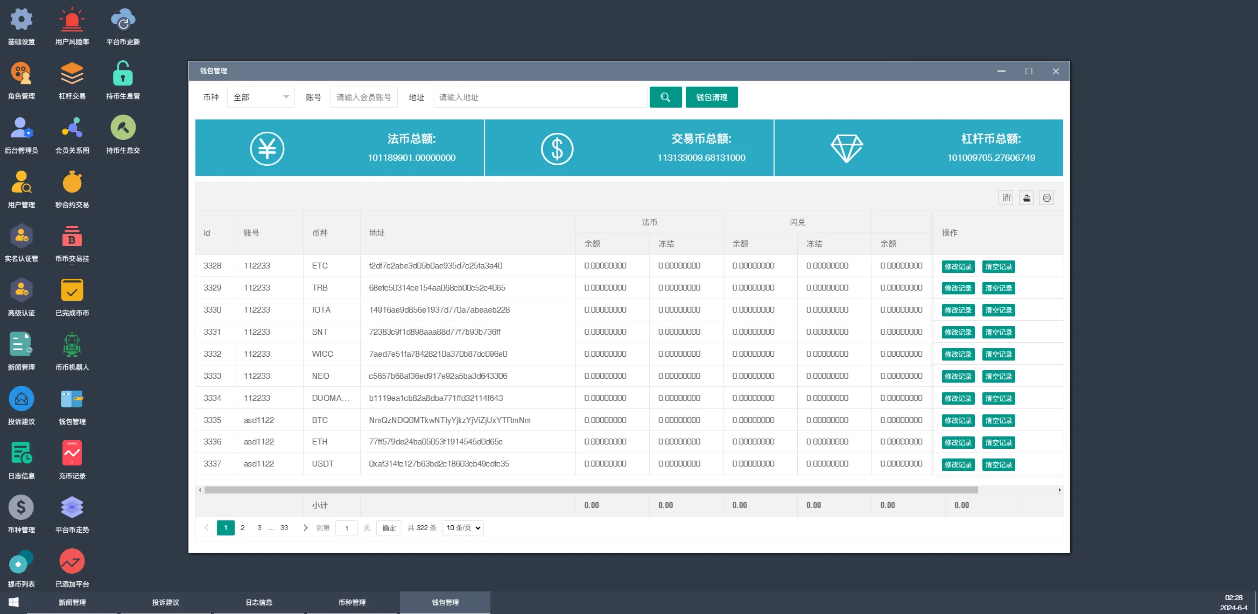Image resolution: width=1258 pixels, height=614 pixels.
Task: Open the 会员关系图 icon
Action: (x=72, y=129)
